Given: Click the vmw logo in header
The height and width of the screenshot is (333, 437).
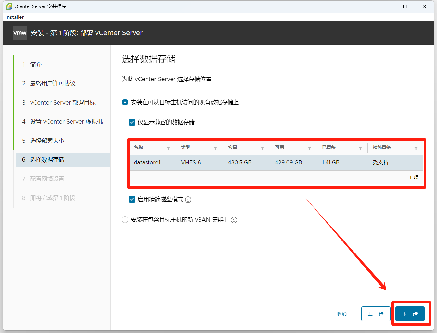Looking at the screenshot, I should [20, 33].
